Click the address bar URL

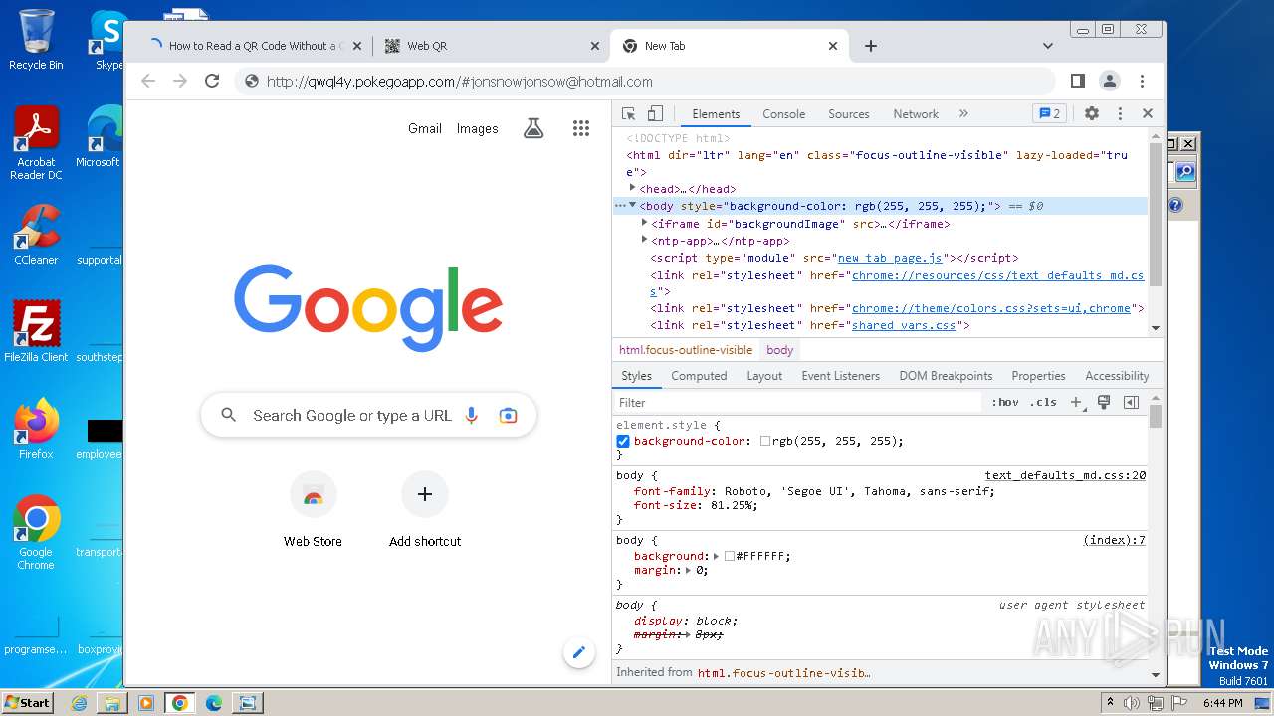tap(460, 82)
